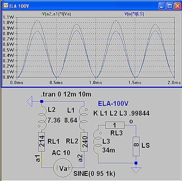Click the 0.0ms time axis label

[17, 83]
